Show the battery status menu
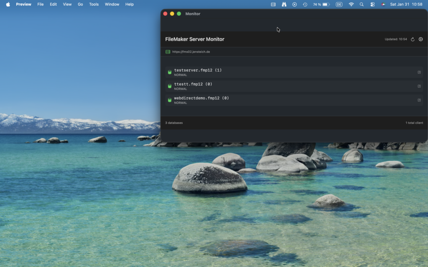 click(326, 4)
